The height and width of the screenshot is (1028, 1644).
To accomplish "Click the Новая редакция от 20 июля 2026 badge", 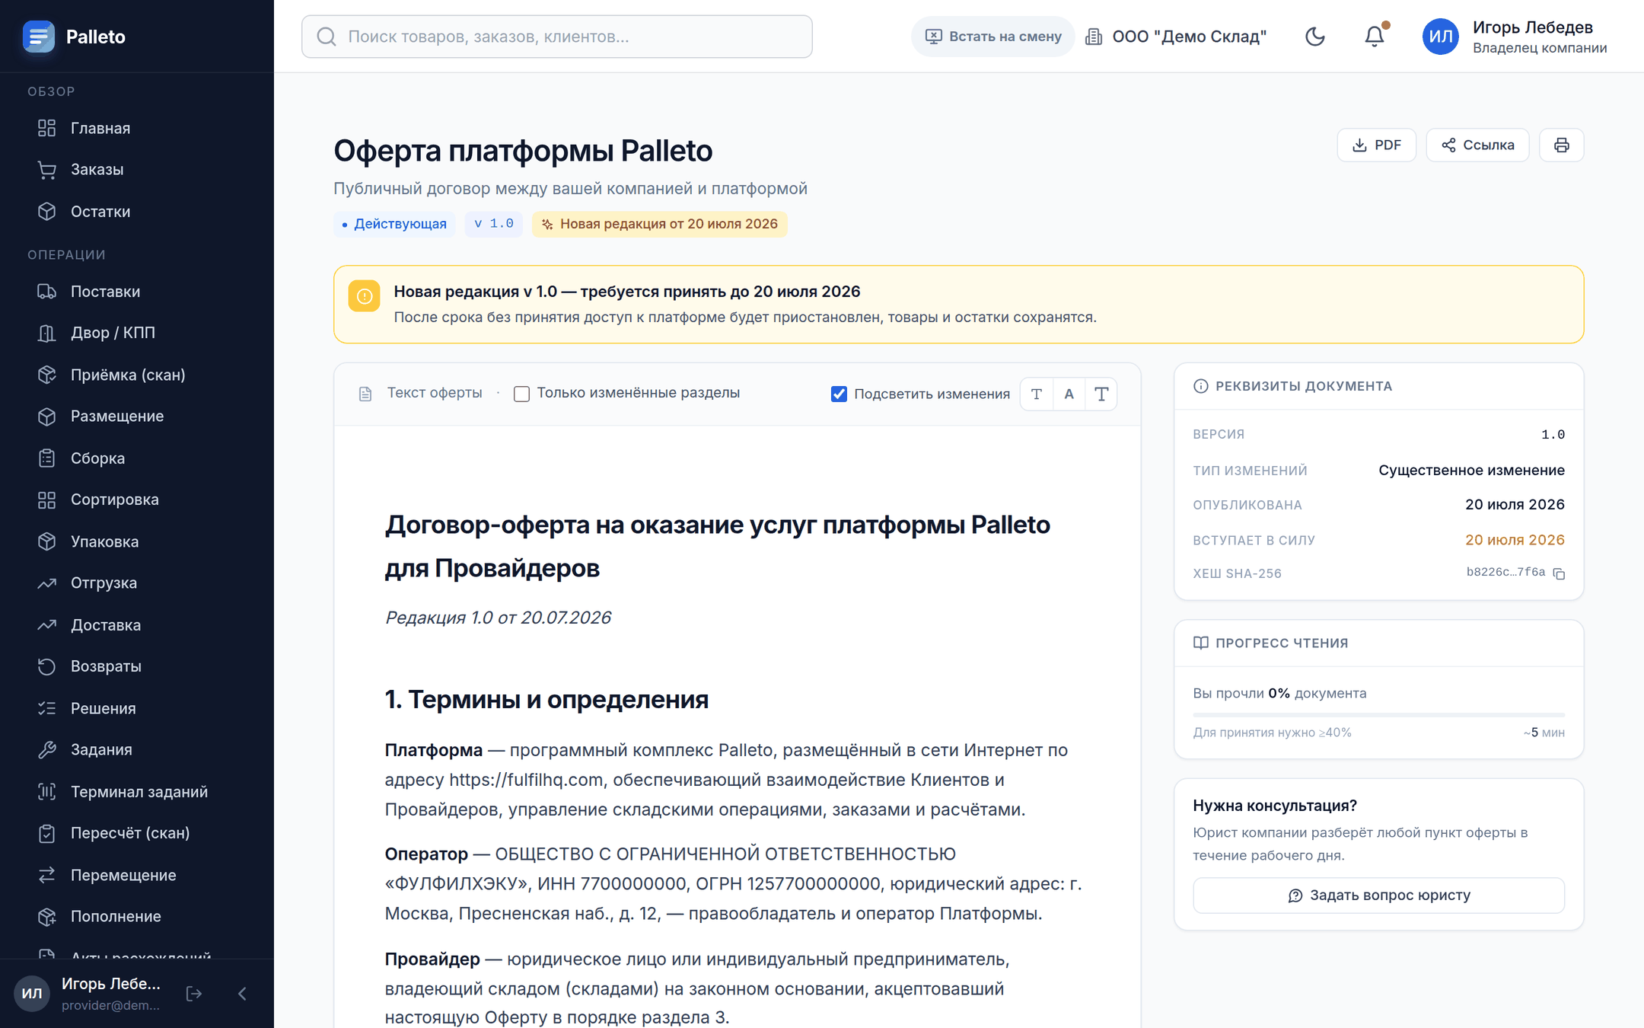I will pos(660,224).
